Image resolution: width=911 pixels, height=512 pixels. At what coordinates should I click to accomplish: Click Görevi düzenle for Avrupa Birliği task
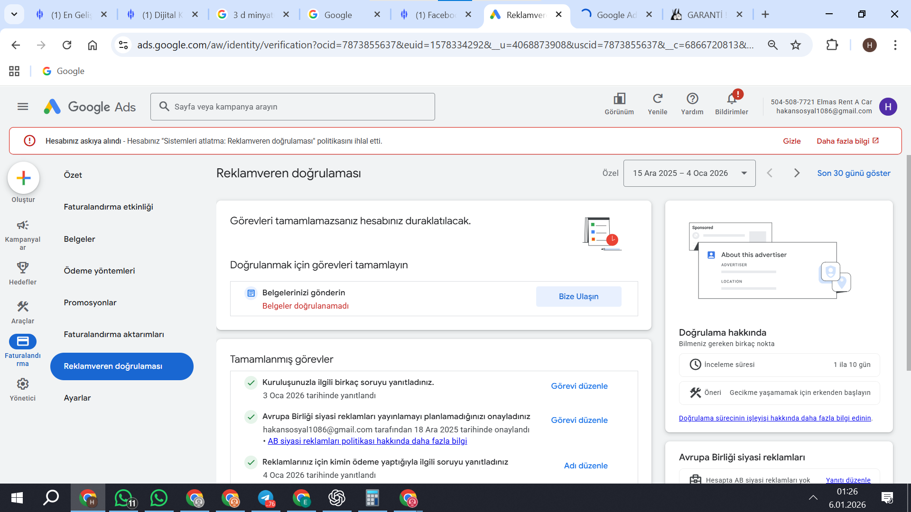579,421
